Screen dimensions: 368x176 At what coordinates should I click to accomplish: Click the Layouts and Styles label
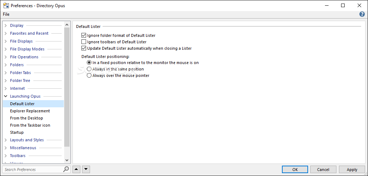pos(27,140)
